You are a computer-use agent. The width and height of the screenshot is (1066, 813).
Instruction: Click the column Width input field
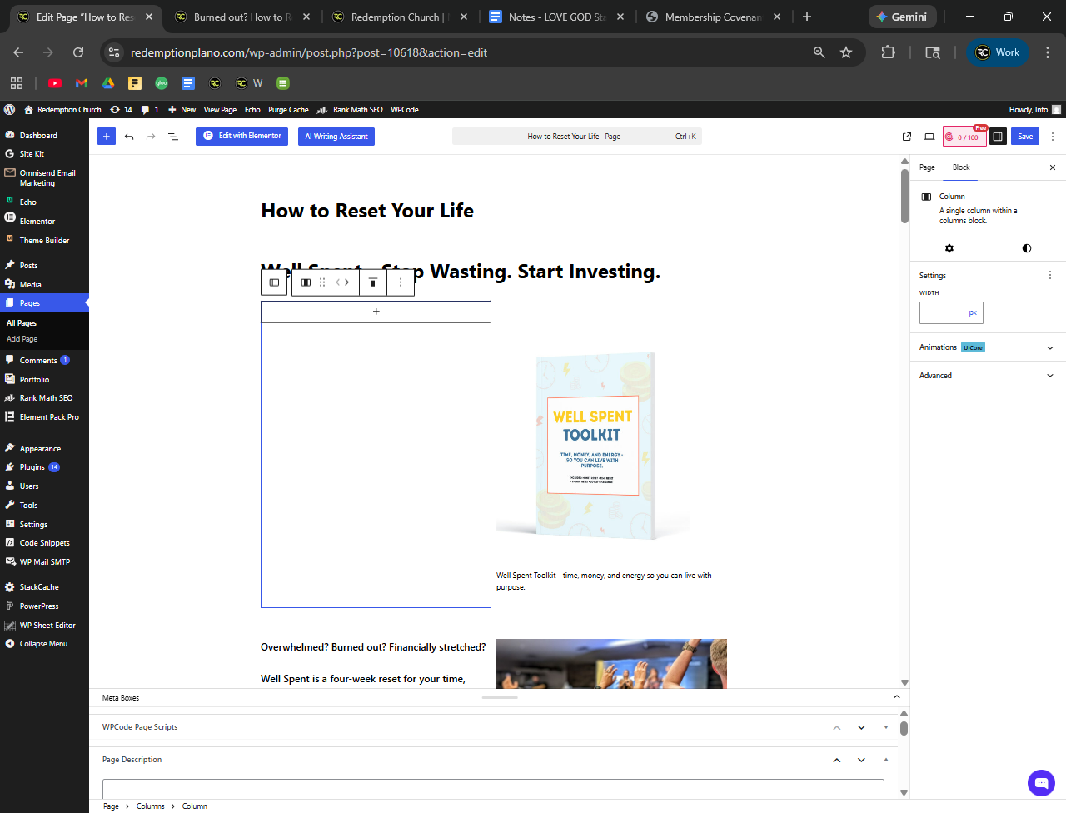[942, 313]
